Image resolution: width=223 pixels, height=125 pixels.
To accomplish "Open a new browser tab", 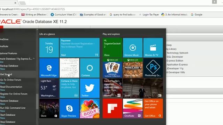I will (22, 3).
